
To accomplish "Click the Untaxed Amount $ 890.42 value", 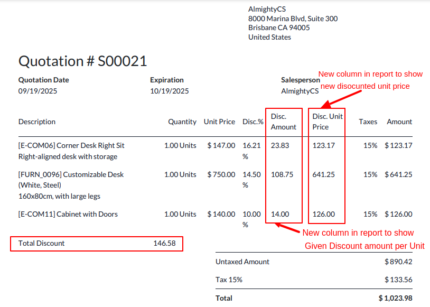I will [398, 262].
